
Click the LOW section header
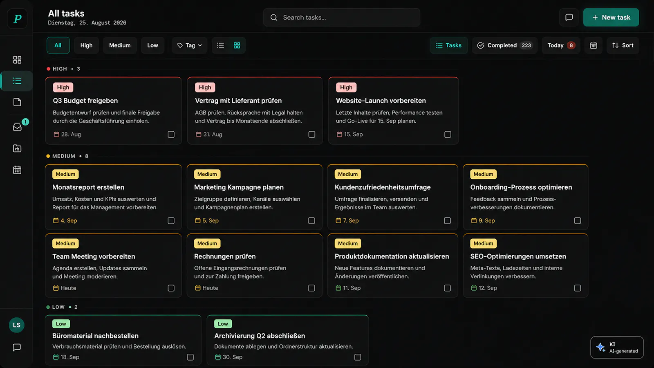coord(62,307)
